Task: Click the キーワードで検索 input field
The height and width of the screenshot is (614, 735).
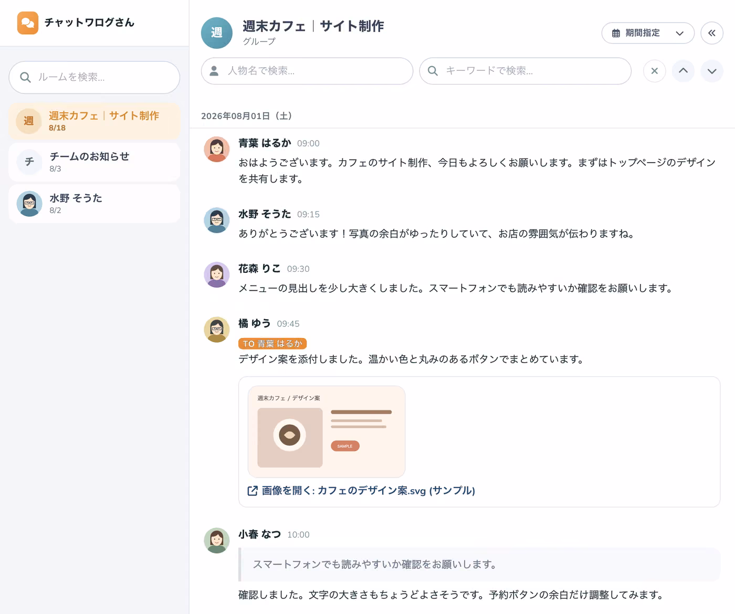Action: 525,71
